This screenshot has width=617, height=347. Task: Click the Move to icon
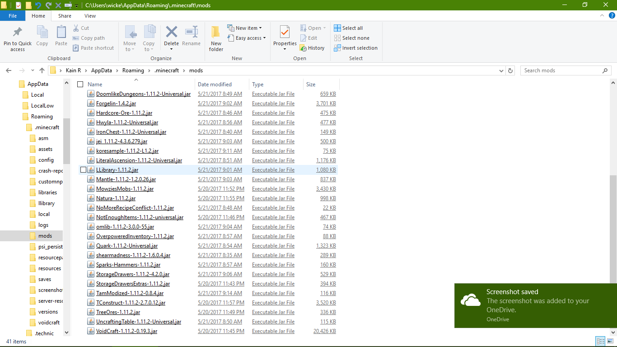[x=130, y=33]
